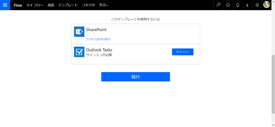Click the アクセス許可の表示 link

coord(98,39)
